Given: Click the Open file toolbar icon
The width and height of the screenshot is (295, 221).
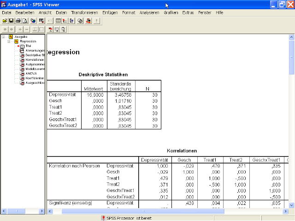Looking at the screenshot, I should coord(5,21).
